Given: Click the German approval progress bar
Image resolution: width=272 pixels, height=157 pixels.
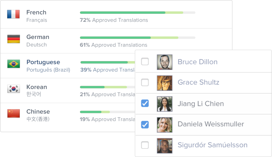Looking at the screenshot, I should coord(137,38).
